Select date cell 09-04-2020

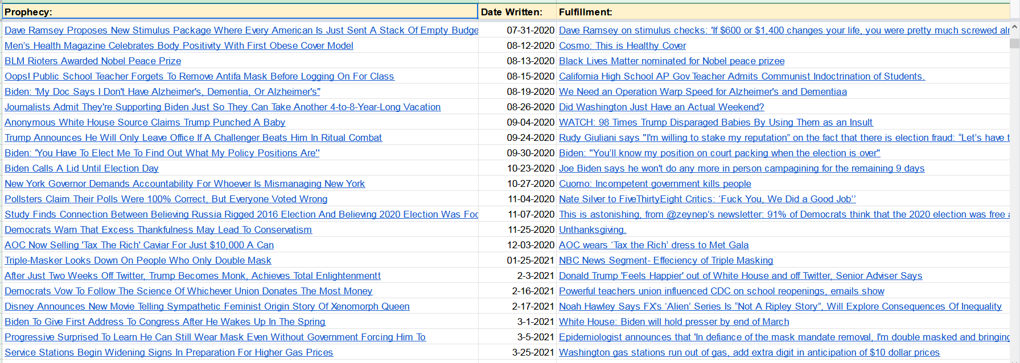pyautogui.click(x=517, y=123)
